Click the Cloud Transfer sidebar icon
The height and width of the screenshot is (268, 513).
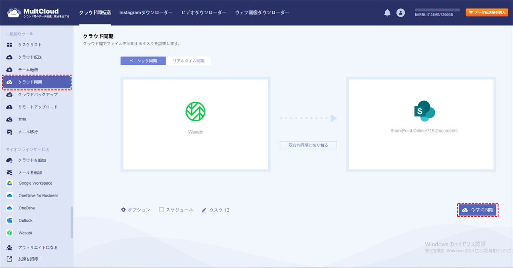point(9,57)
